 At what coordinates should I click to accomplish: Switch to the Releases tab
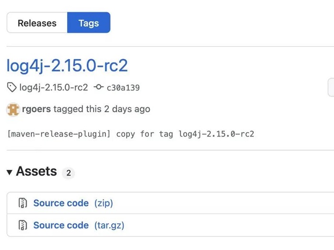pyautogui.click(x=37, y=22)
